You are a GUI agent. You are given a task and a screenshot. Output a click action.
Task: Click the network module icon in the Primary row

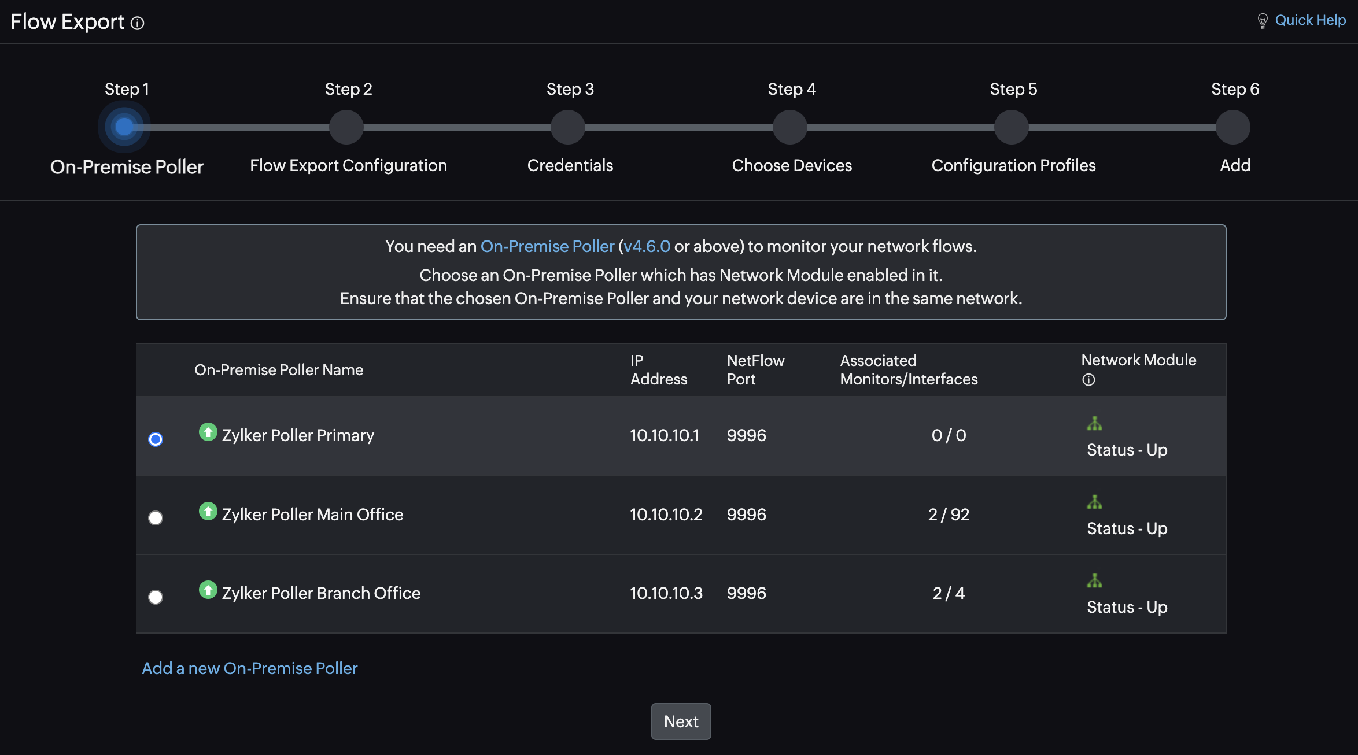(1094, 424)
